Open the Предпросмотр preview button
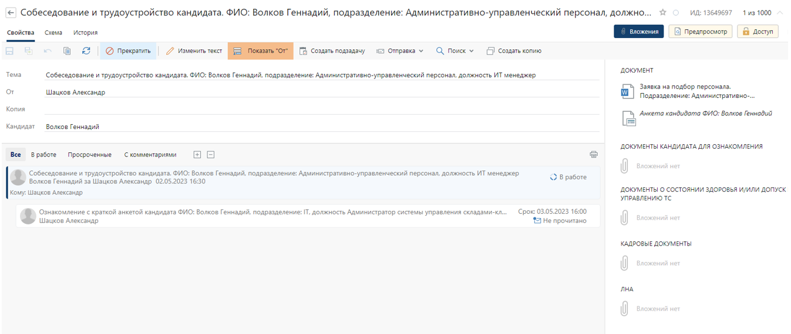The width and height of the screenshot is (791, 334). tap(700, 32)
